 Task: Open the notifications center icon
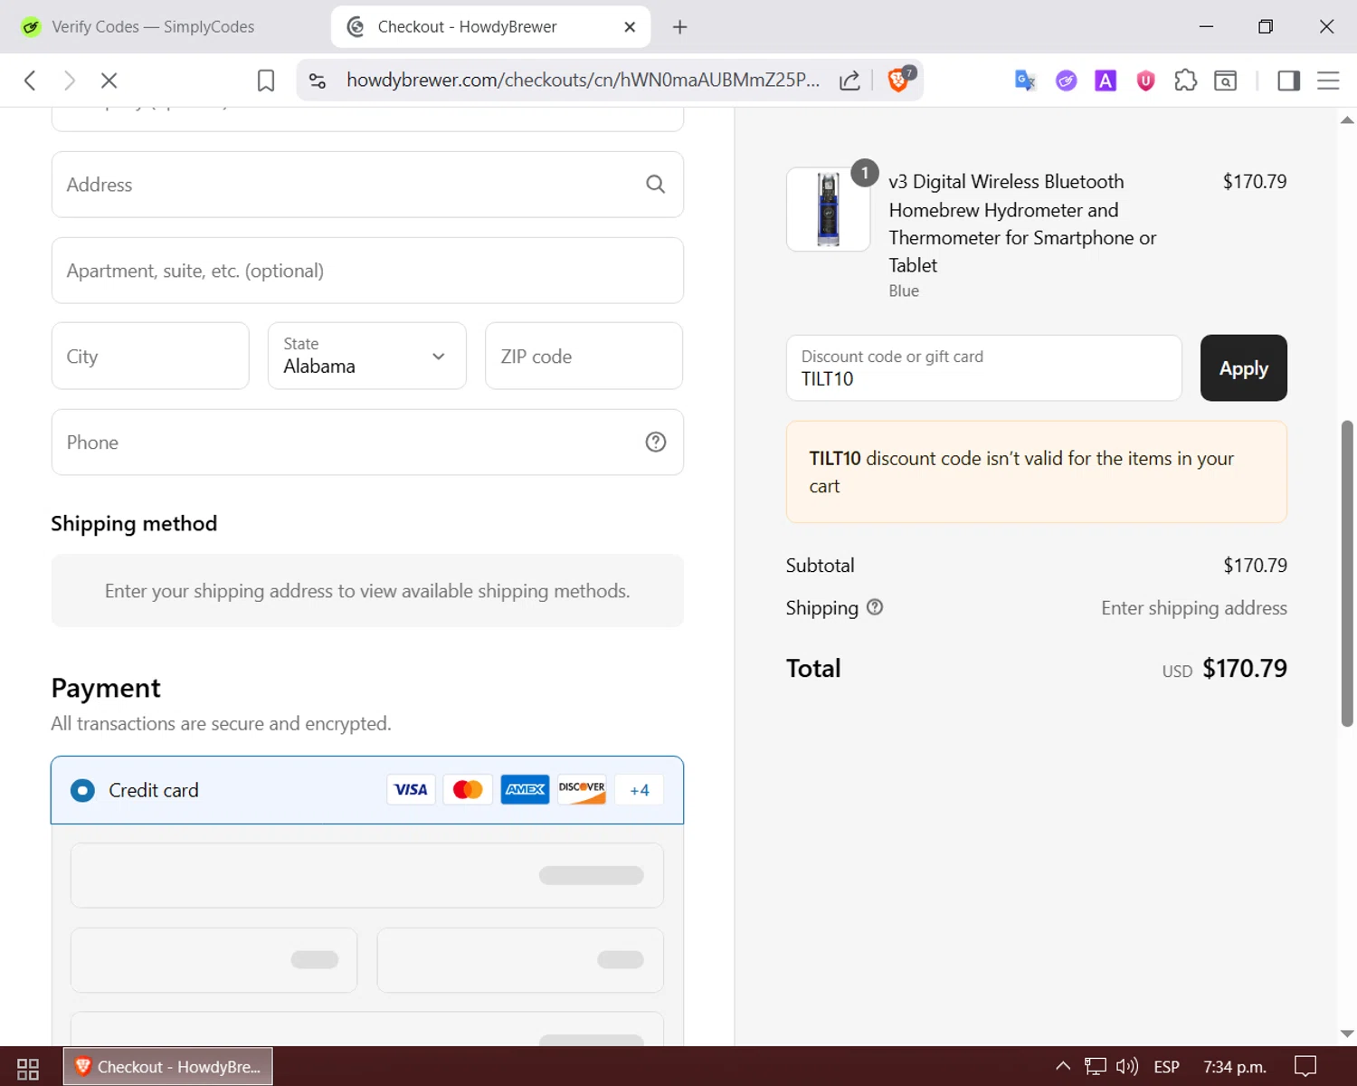coord(1305,1066)
